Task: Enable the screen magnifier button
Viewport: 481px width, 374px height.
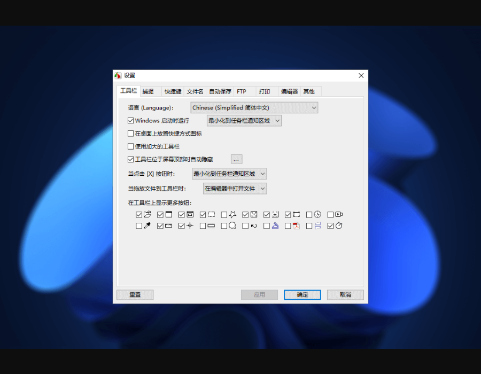Action: tap(224, 226)
